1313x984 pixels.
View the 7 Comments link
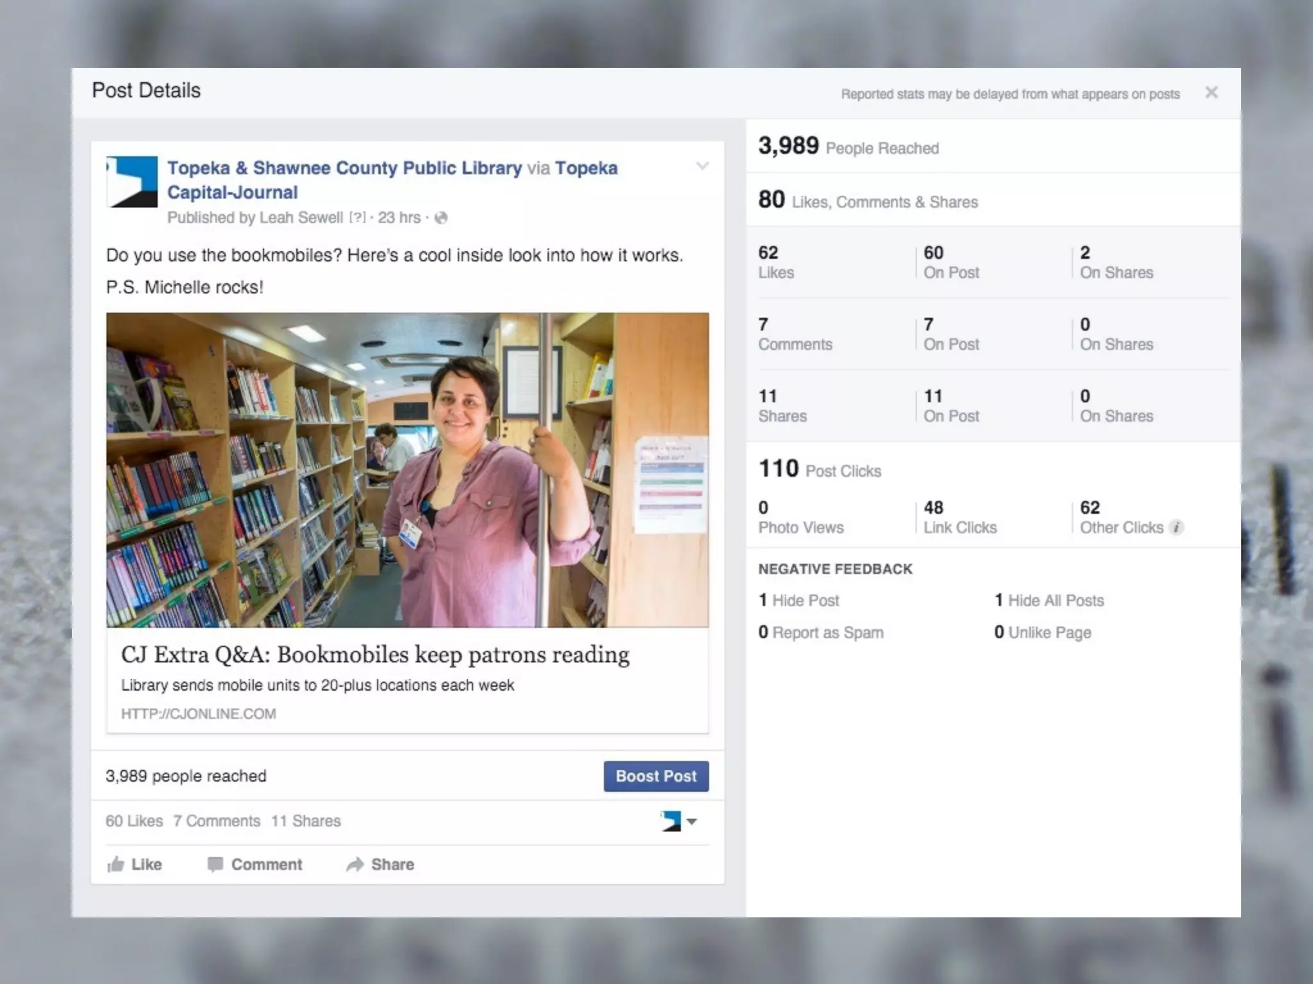217,821
